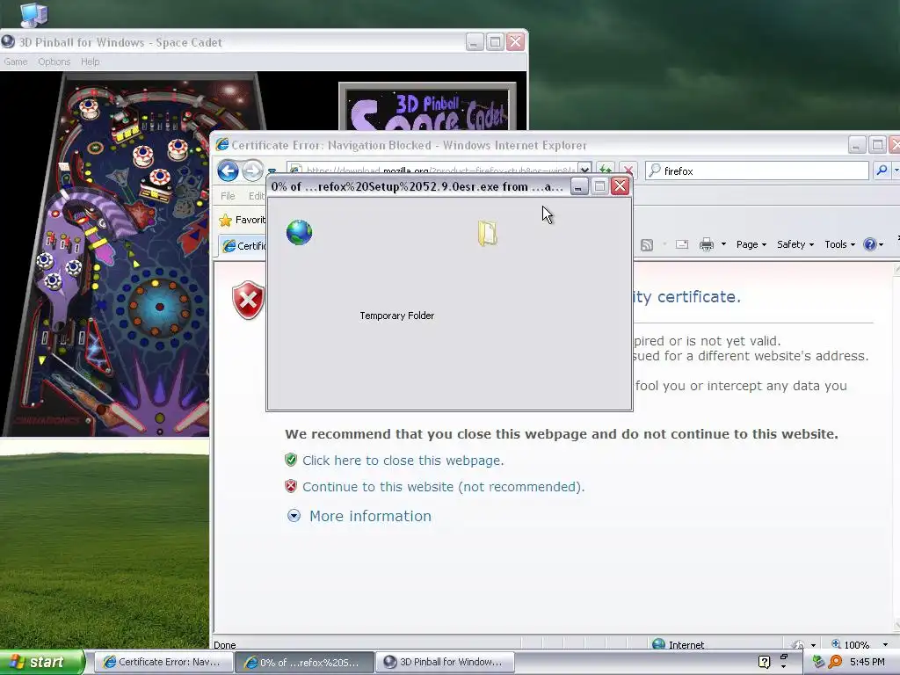Viewport: 900px width, 675px height.
Task: Stop loading with the red X button
Action: coord(628,171)
